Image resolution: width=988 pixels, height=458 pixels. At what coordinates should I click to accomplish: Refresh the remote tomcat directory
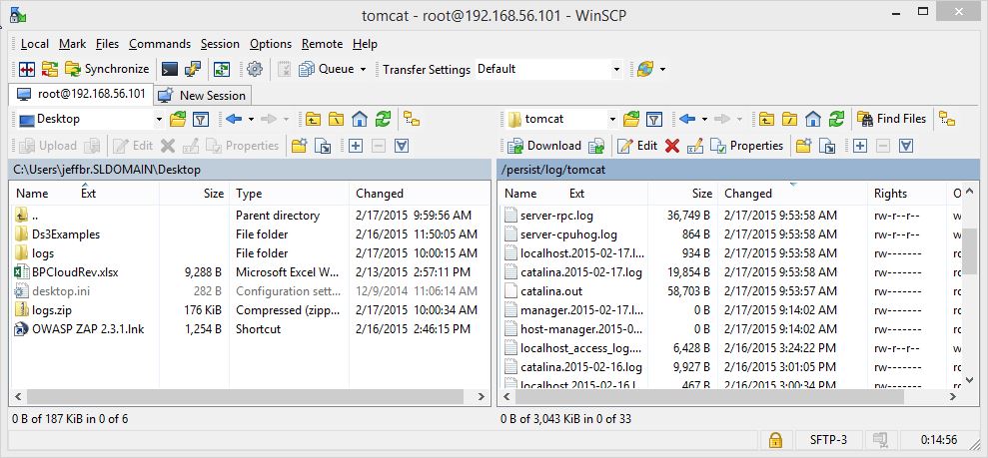[836, 119]
